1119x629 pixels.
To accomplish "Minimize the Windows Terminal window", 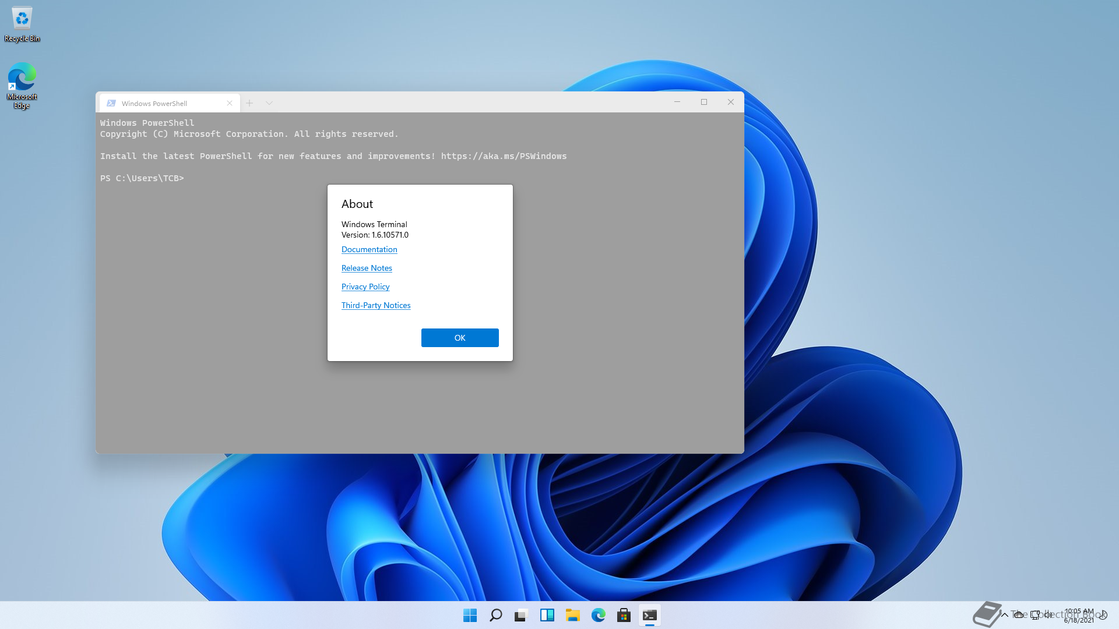I will coord(677,102).
